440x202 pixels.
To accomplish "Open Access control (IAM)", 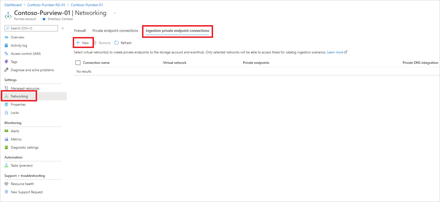I will [x=25, y=53].
